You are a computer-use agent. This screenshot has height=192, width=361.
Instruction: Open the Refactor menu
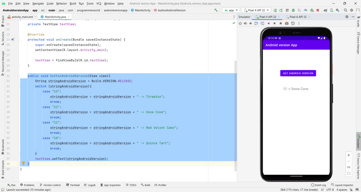point(61,4)
